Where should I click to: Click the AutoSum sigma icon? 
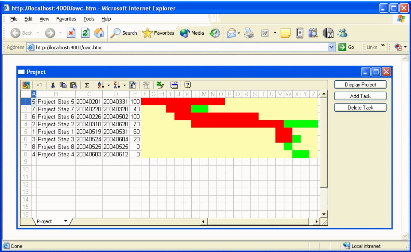click(x=87, y=85)
